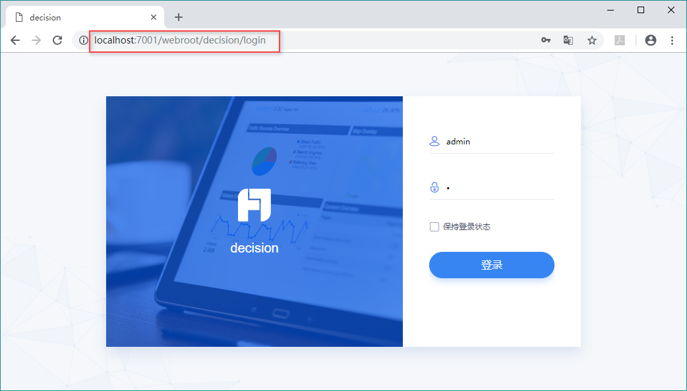Open the browser profile avatar
This screenshot has height=391, width=687.
pyautogui.click(x=651, y=40)
